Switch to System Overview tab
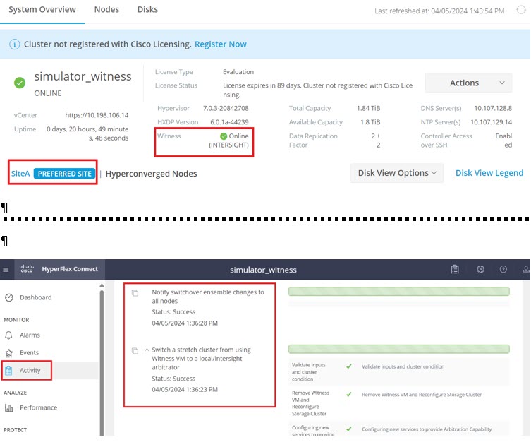Viewport: 531px width, 447px height. 42,9
